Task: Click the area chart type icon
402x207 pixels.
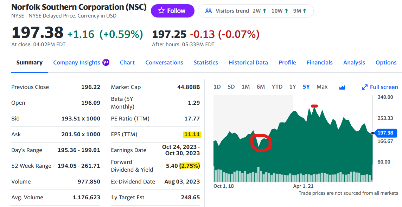Action: pos(342,87)
